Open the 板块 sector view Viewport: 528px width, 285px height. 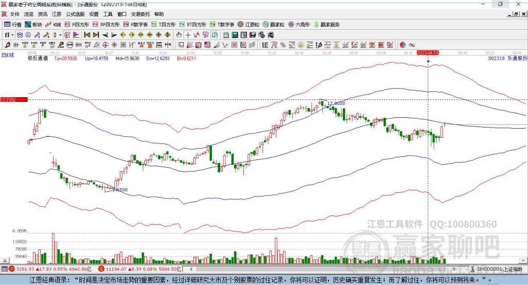(x=33, y=25)
